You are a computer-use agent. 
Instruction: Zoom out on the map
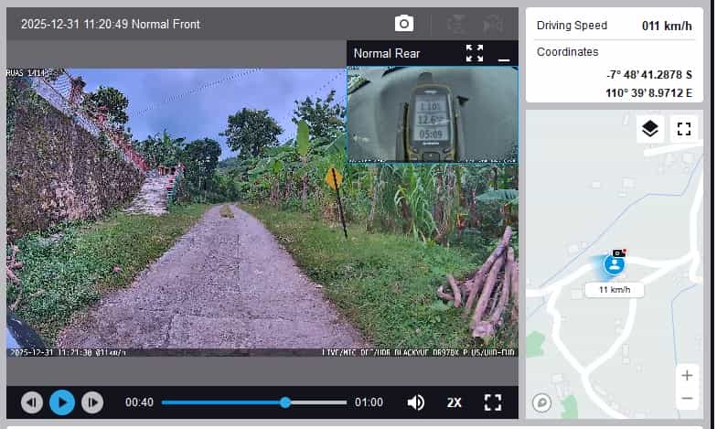click(686, 398)
